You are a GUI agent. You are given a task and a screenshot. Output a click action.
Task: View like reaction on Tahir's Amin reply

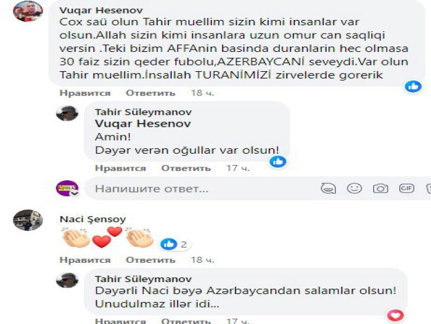pyautogui.click(x=278, y=161)
